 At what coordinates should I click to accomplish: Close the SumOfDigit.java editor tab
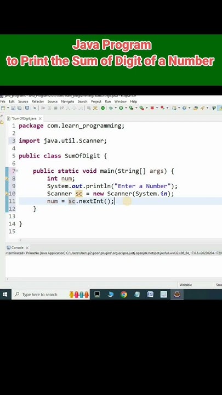[40, 118]
